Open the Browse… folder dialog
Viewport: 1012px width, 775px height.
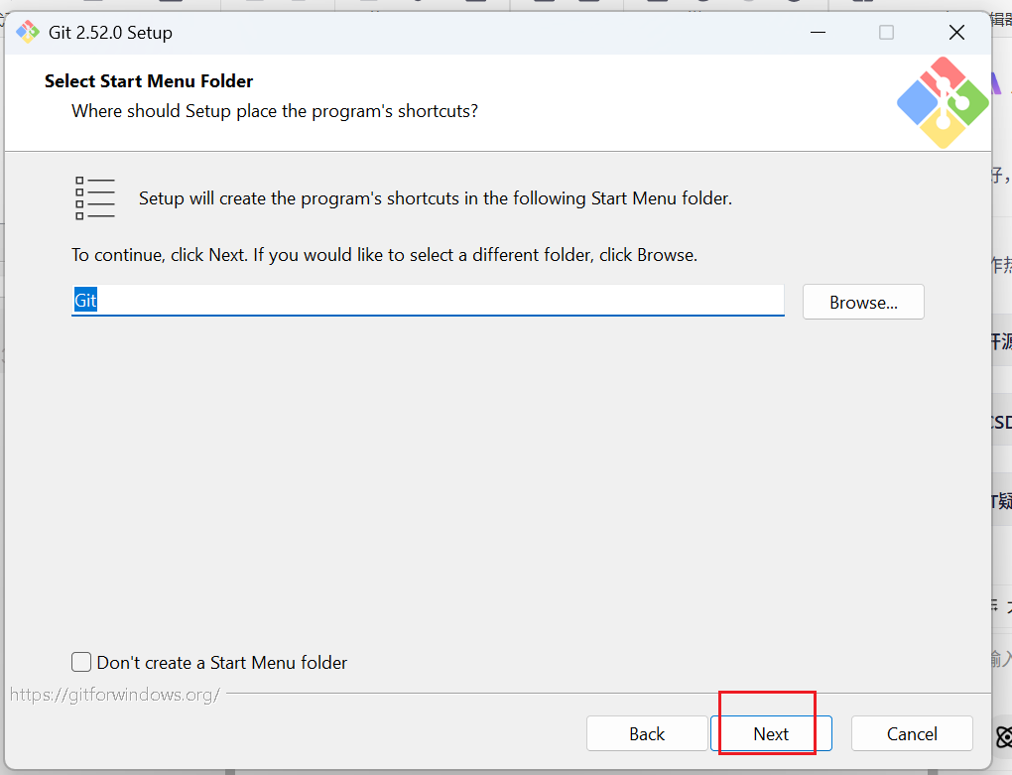click(863, 302)
